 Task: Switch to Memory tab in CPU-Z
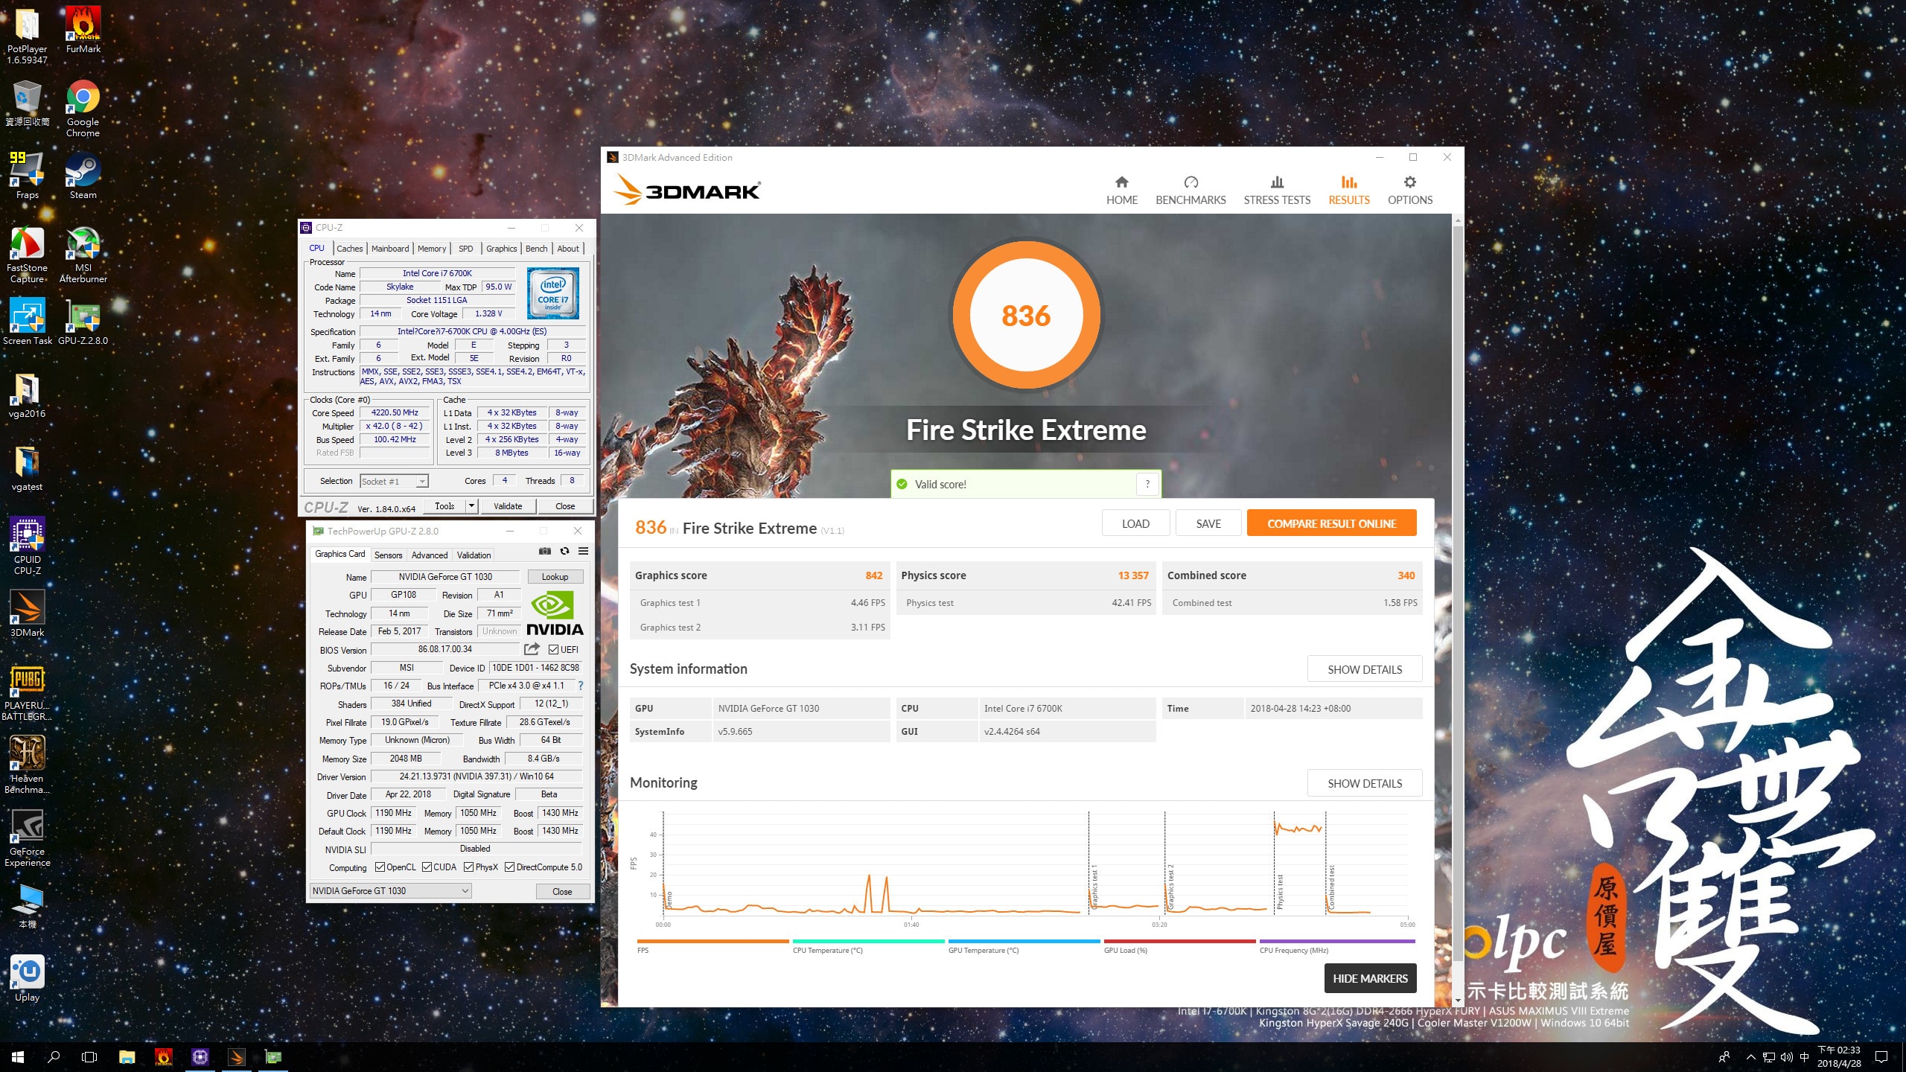pos(432,249)
